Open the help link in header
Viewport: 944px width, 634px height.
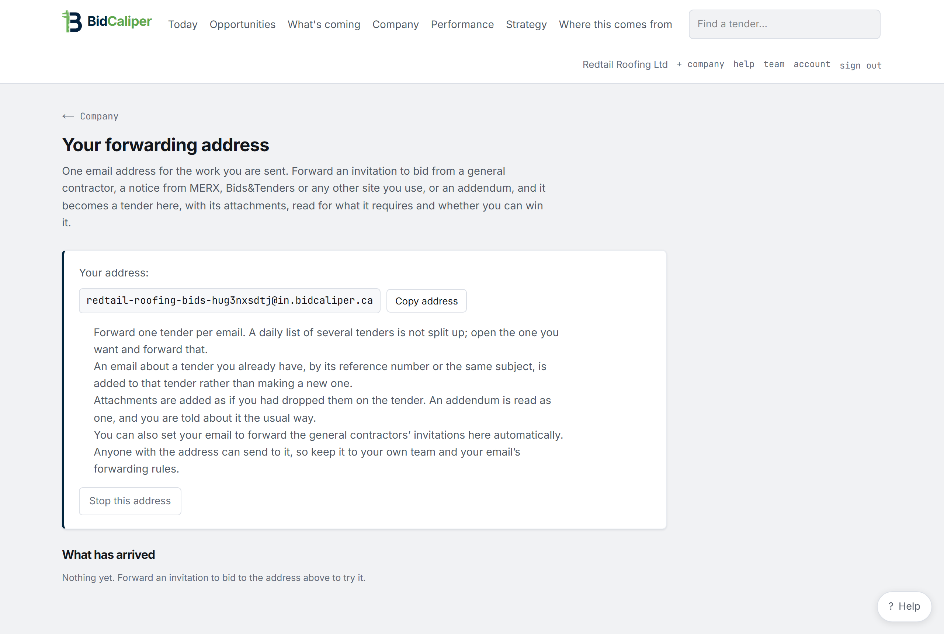click(x=743, y=64)
